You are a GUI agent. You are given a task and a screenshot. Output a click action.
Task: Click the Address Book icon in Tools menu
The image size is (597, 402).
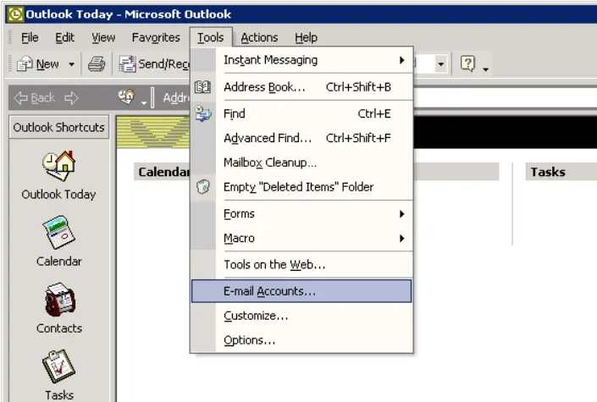click(202, 87)
